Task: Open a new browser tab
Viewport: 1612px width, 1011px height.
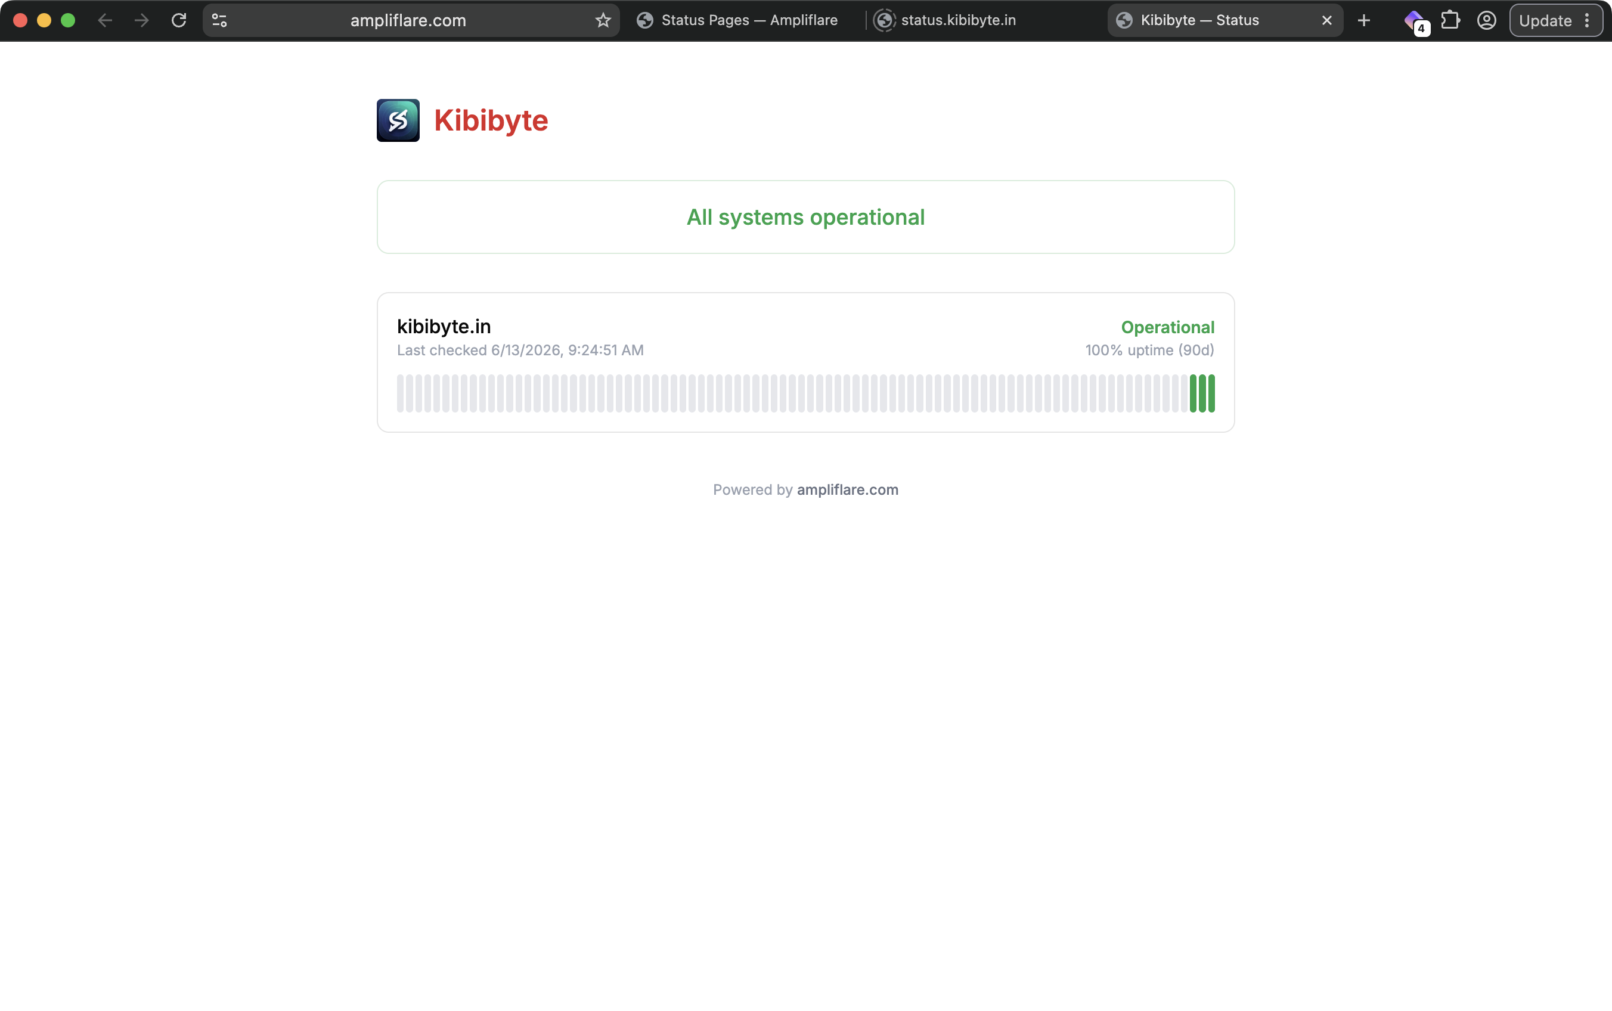Action: [1364, 20]
